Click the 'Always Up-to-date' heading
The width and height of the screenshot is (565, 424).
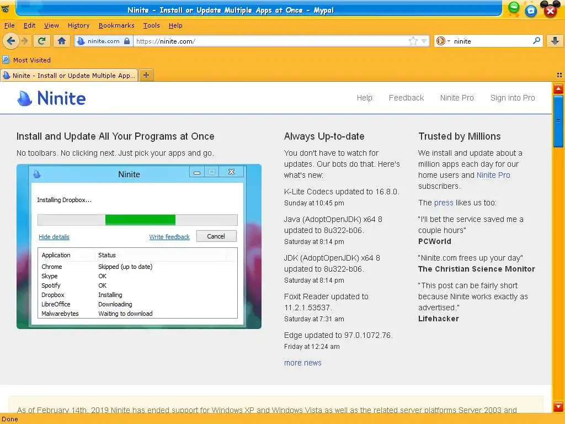click(x=324, y=136)
